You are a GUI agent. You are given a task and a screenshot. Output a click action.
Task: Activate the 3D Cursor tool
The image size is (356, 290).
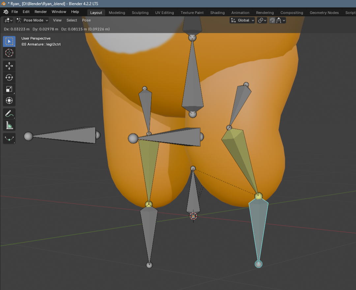[9, 53]
